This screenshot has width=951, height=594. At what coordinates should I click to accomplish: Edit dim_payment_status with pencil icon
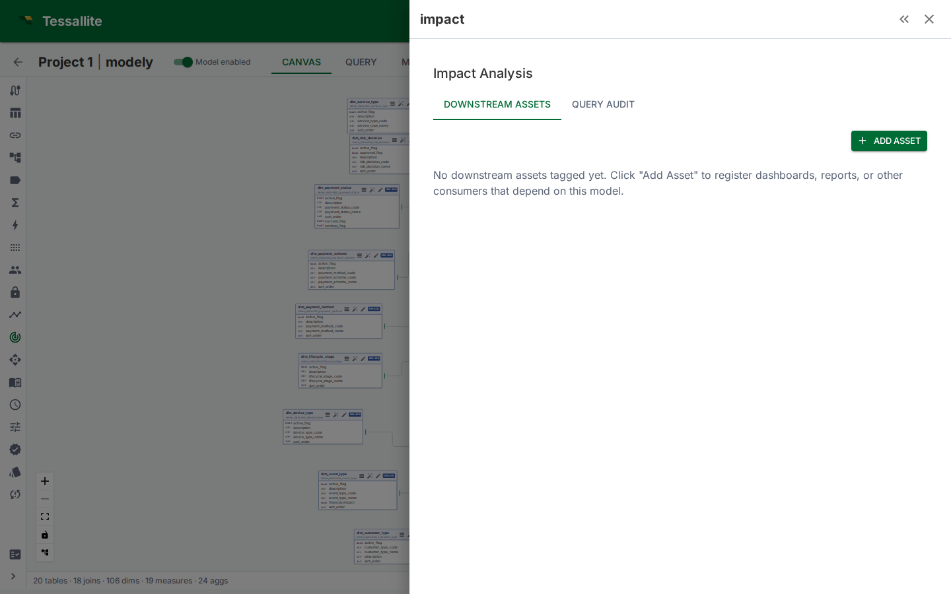point(380,190)
